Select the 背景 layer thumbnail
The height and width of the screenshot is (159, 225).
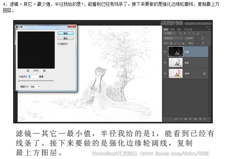(175, 74)
